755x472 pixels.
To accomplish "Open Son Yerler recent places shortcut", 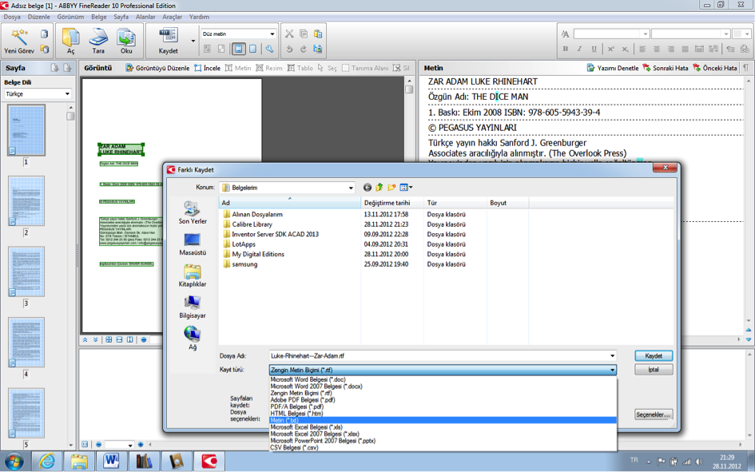I will tap(192, 212).
